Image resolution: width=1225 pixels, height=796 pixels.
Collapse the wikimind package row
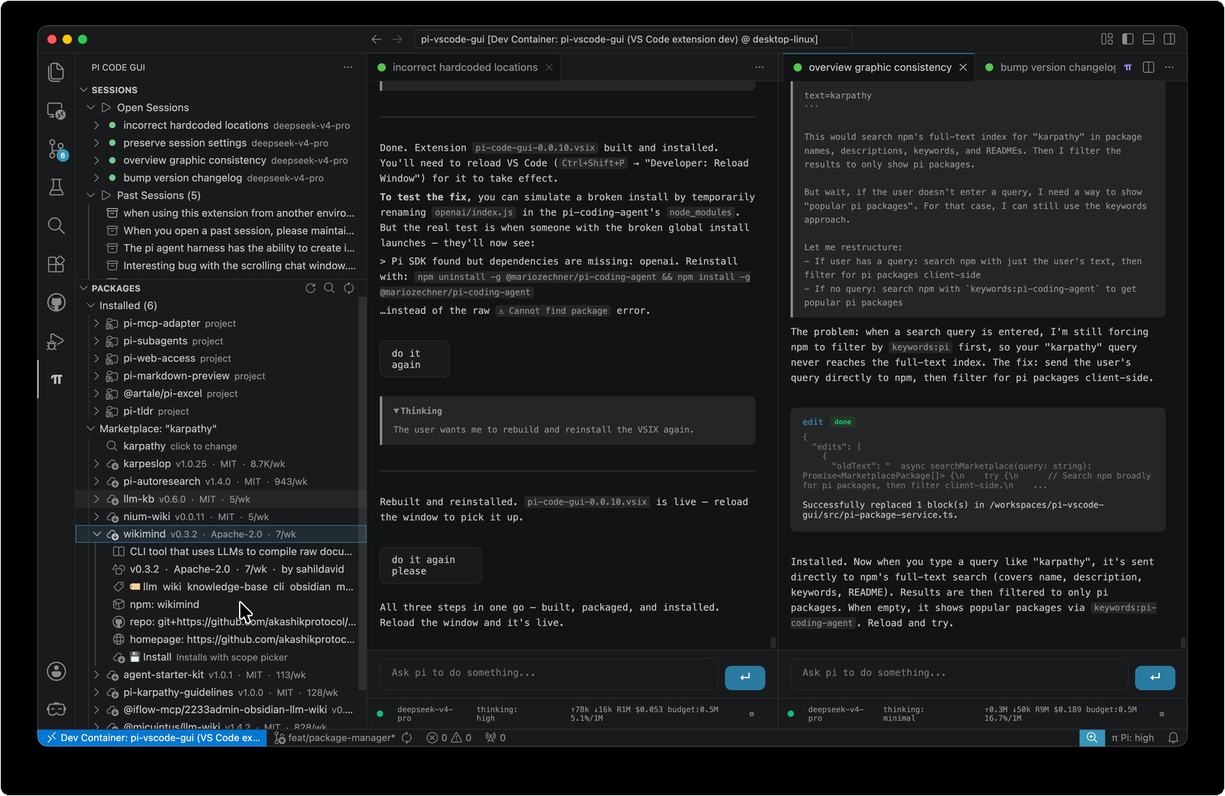pos(97,534)
